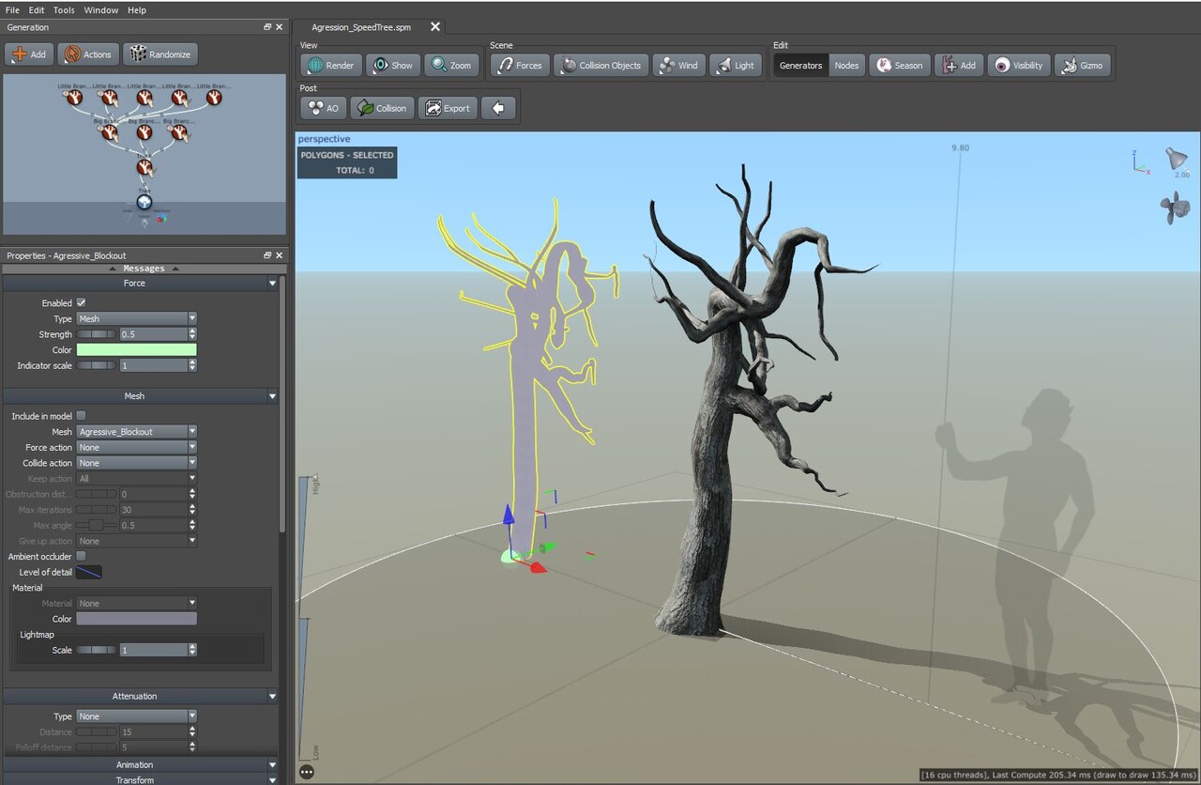This screenshot has width=1201, height=785.
Task: Click the Zoom tool button
Action: click(x=451, y=66)
